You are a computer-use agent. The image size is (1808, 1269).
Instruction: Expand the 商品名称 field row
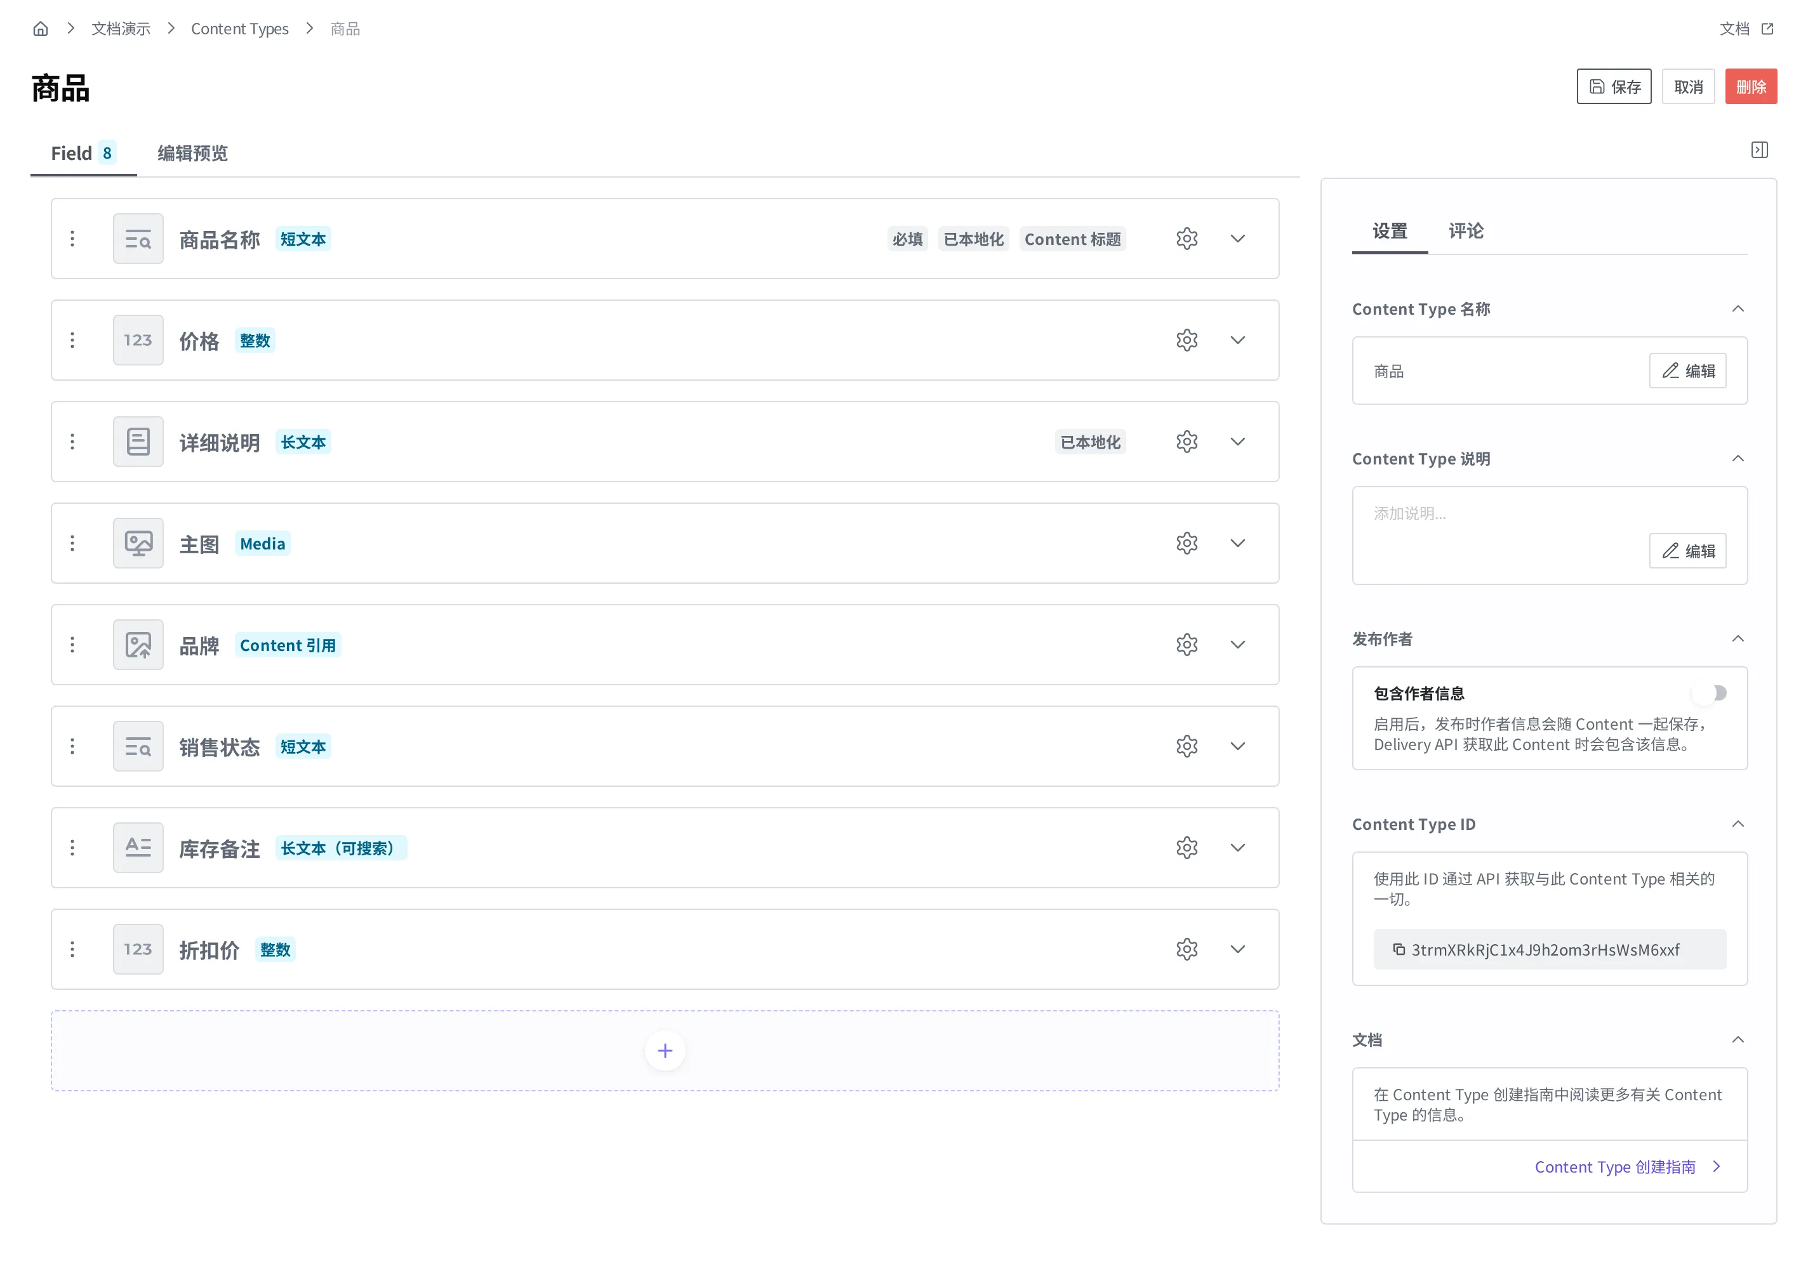pos(1238,239)
